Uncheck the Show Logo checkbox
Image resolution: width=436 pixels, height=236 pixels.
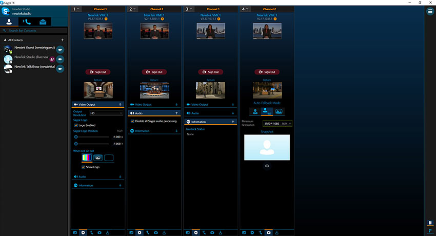tap(84, 167)
